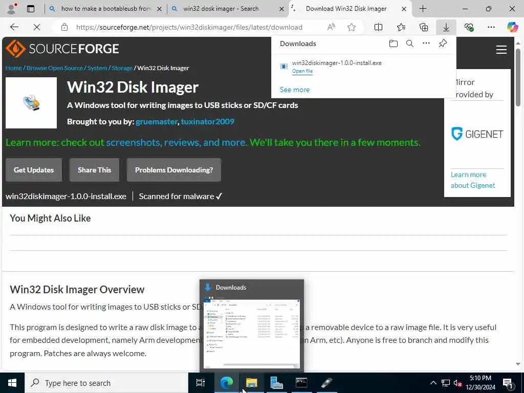Open the taskbar clock and date
This screenshot has height=393, width=524.
click(480, 383)
